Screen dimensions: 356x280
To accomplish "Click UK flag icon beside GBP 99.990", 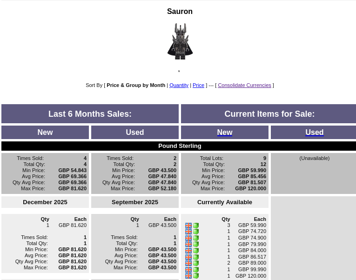I will click(x=188, y=269).
